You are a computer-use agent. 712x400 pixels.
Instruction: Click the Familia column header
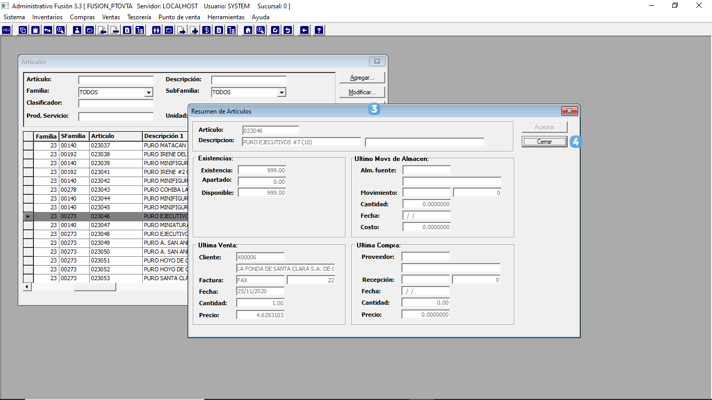(46, 136)
